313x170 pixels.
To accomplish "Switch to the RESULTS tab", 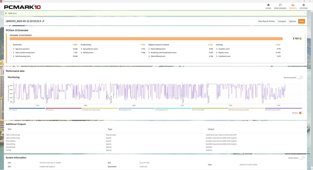I will tap(293, 7).
